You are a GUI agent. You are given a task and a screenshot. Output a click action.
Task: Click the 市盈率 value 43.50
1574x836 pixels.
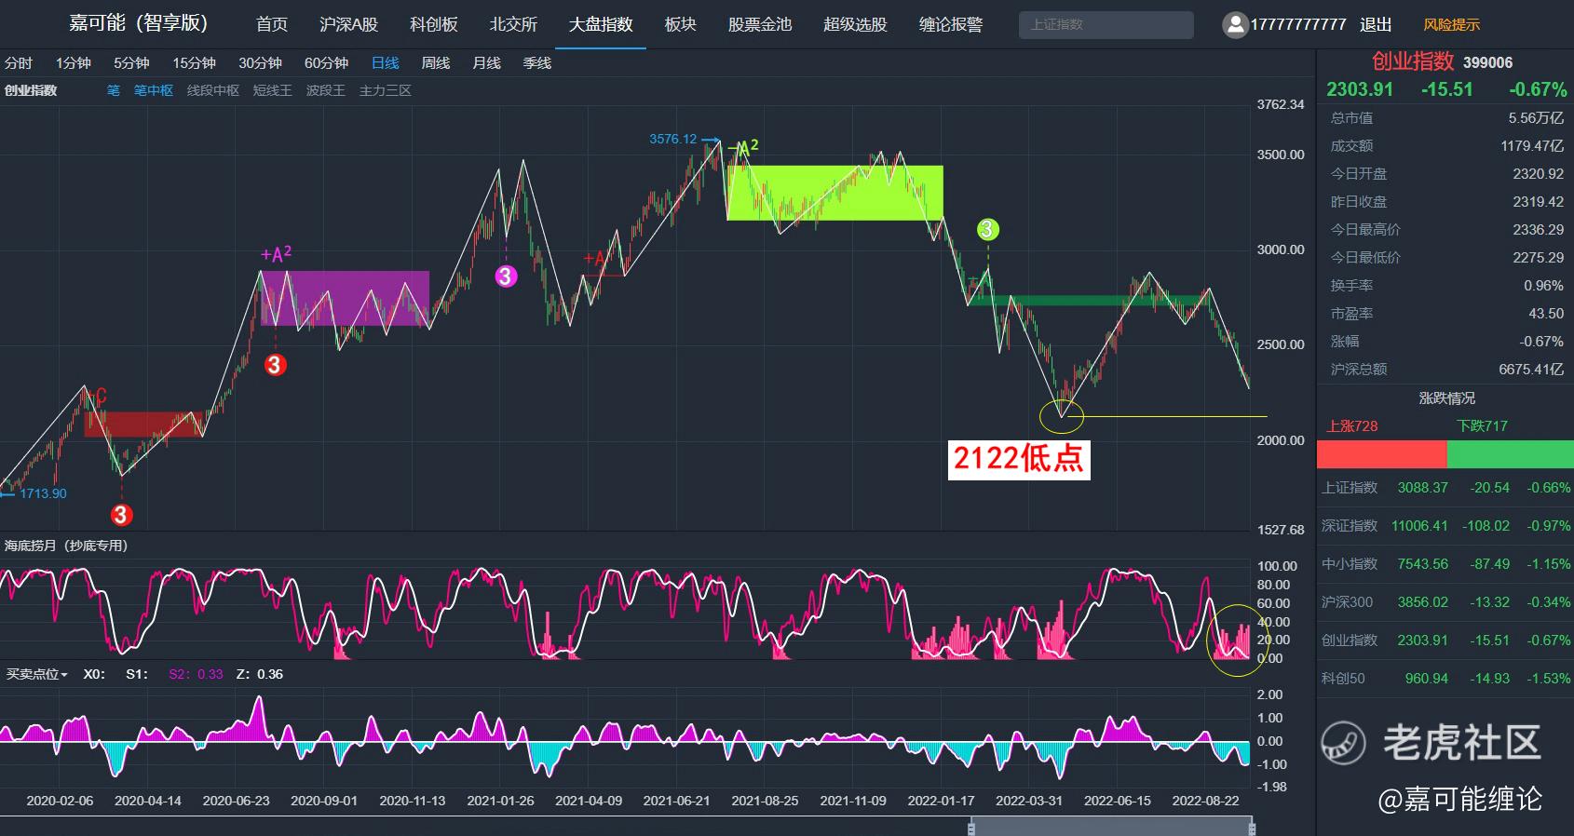click(1546, 314)
